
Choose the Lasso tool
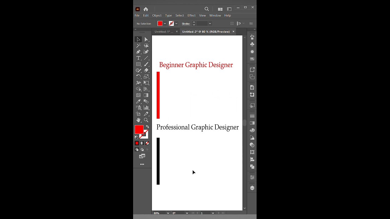[x=146, y=46]
